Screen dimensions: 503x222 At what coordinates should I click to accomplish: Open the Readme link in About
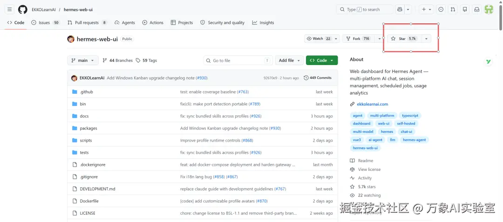tap(361, 161)
